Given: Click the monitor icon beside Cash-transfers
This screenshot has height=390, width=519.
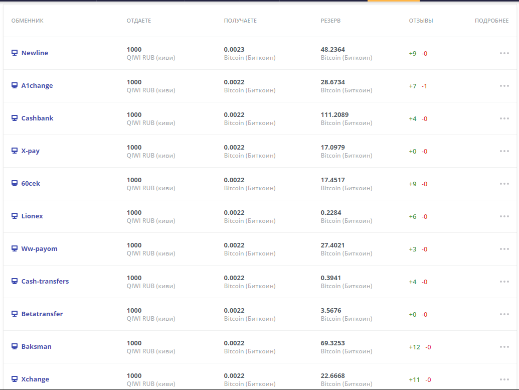Looking at the screenshot, I should (15, 281).
